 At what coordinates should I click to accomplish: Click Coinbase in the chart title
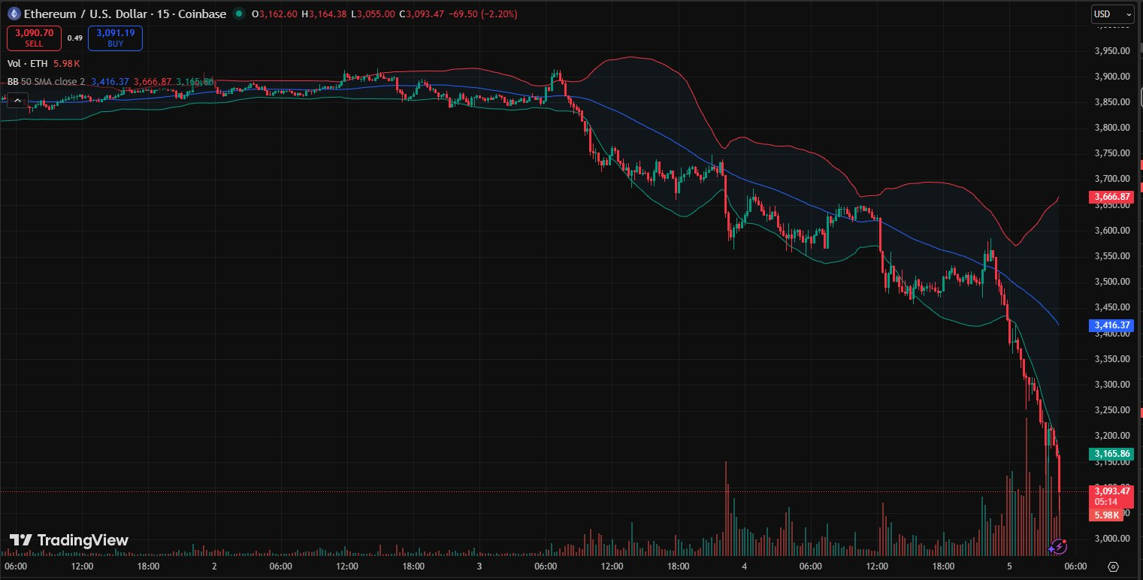tap(204, 14)
